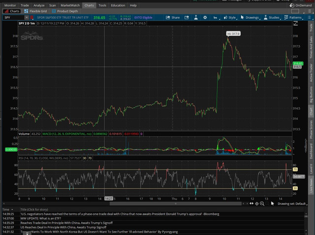Open the Edit Studies beaker icon
This screenshot has width=315, height=235.
(x=196, y=18)
